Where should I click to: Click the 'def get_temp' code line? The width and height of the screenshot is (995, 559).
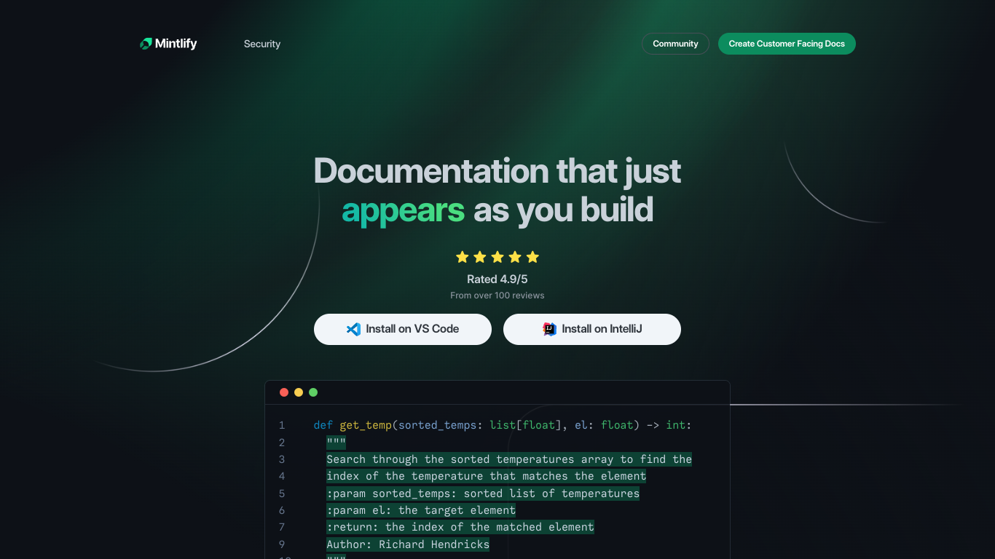click(x=503, y=425)
